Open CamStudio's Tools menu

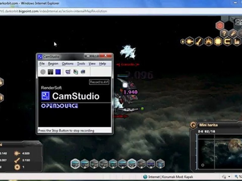(x=81, y=64)
